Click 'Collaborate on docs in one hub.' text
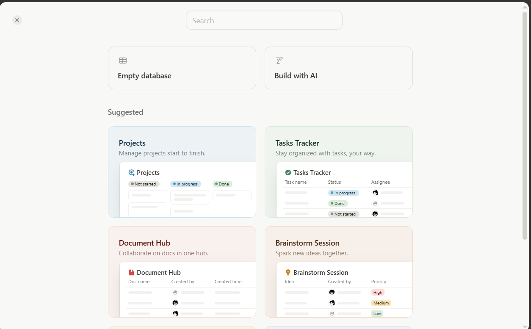This screenshot has width=531, height=329. (x=163, y=253)
